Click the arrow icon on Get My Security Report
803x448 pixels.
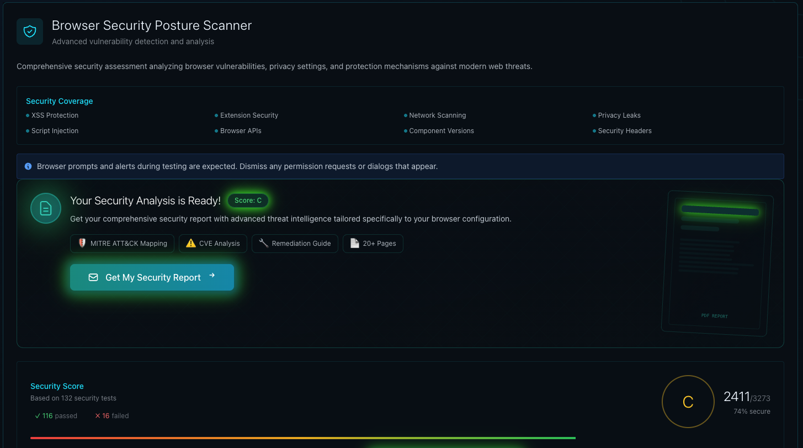(212, 276)
